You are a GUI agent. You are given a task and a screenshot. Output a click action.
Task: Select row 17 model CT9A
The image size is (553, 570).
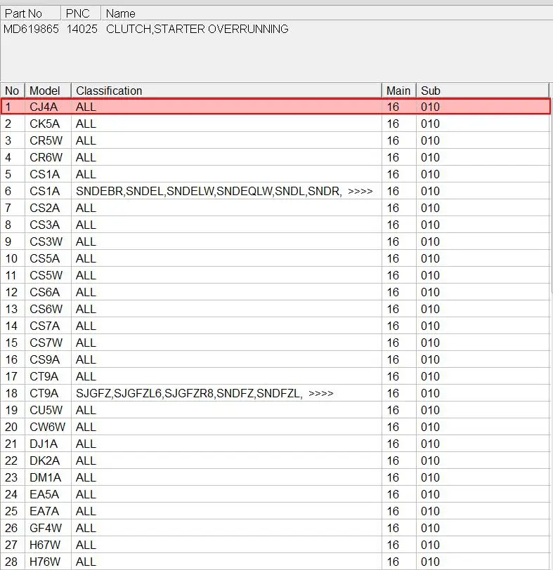click(275, 376)
